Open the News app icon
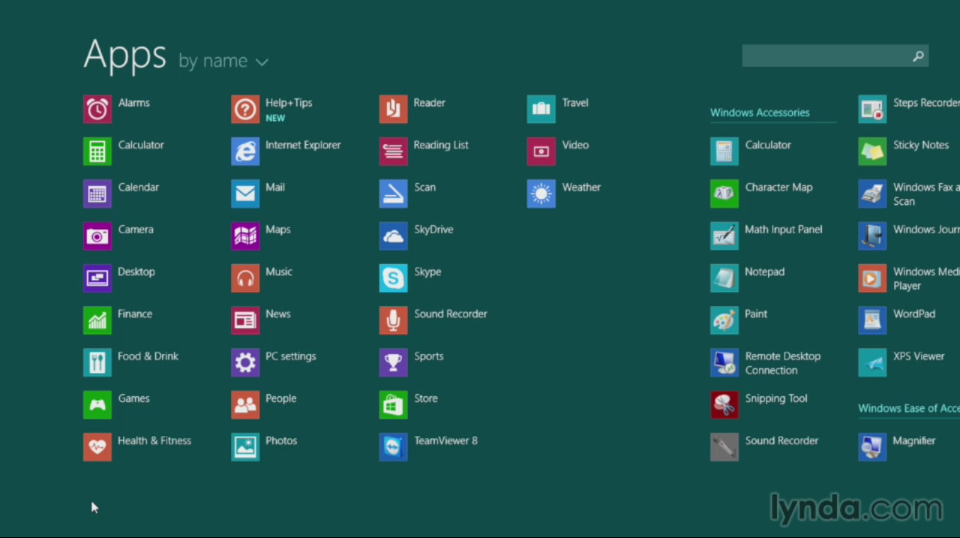960x538 pixels. tap(245, 320)
